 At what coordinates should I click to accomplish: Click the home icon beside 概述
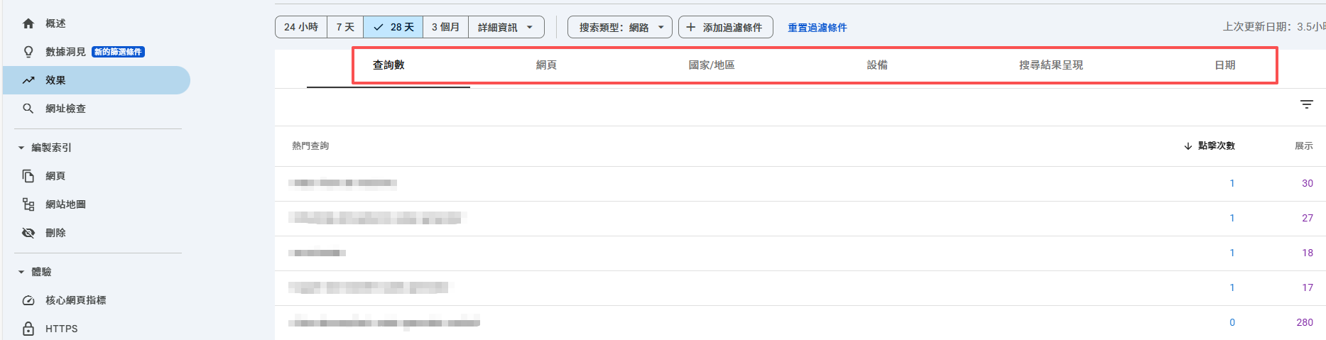(x=28, y=23)
